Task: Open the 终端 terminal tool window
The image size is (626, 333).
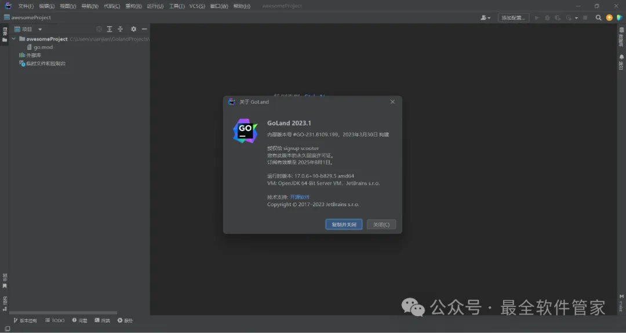Action: [102, 320]
